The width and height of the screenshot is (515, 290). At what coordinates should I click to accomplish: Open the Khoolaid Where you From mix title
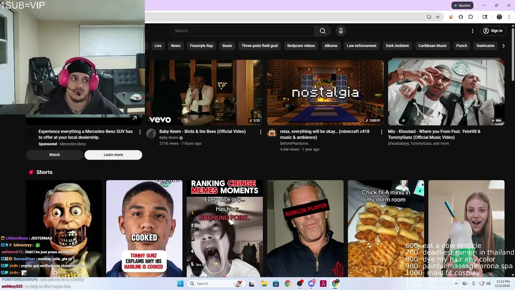434,134
